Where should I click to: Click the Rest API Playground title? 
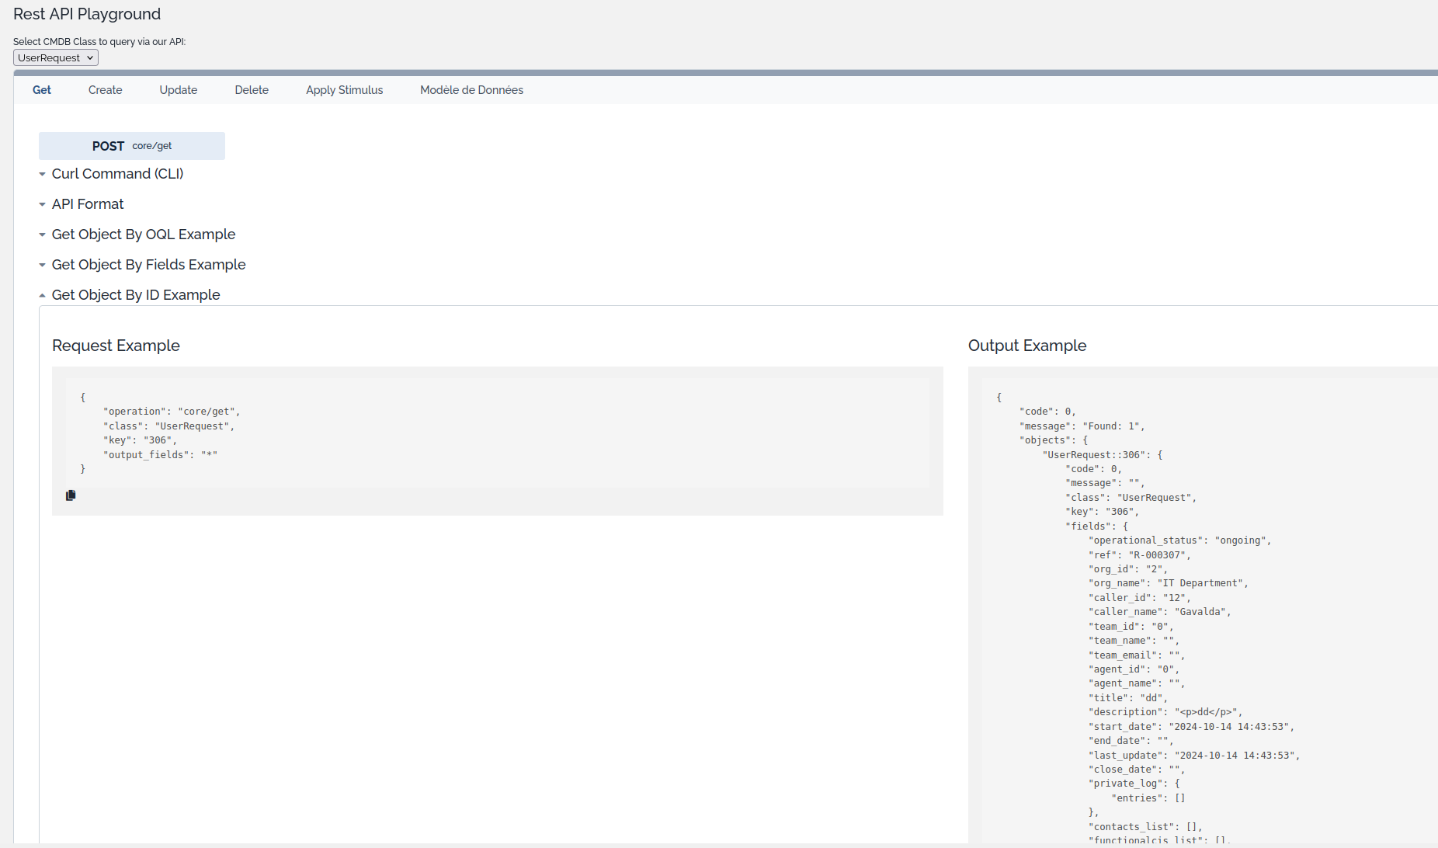coord(87,14)
